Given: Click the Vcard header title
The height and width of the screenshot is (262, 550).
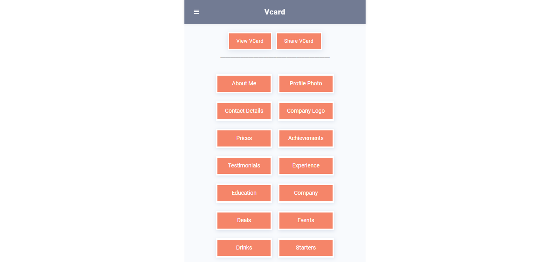Looking at the screenshot, I should click(275, 12).
